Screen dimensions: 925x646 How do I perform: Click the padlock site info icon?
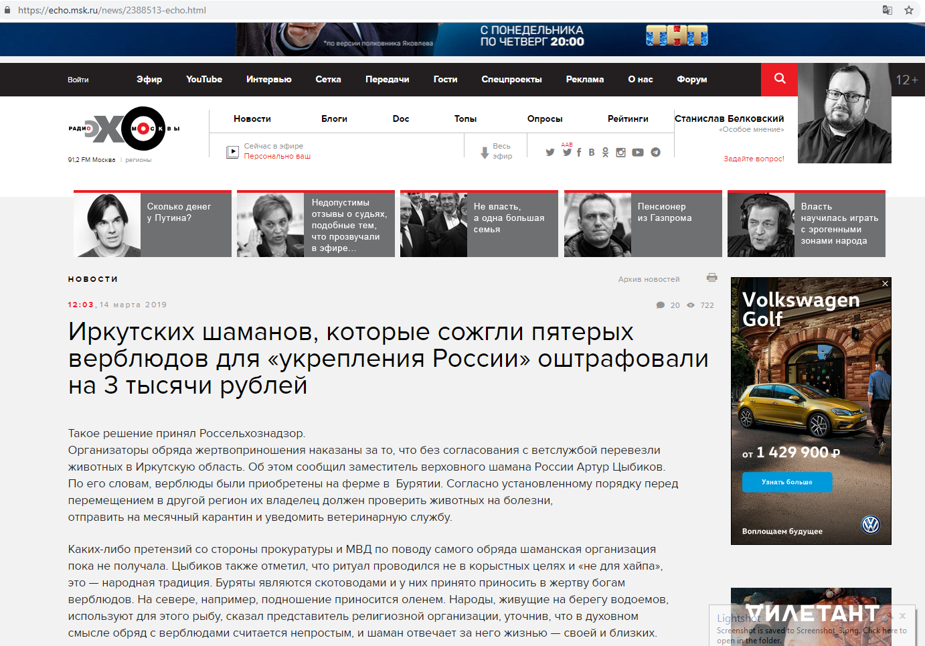pyautogui.click(x=7, y=10)
